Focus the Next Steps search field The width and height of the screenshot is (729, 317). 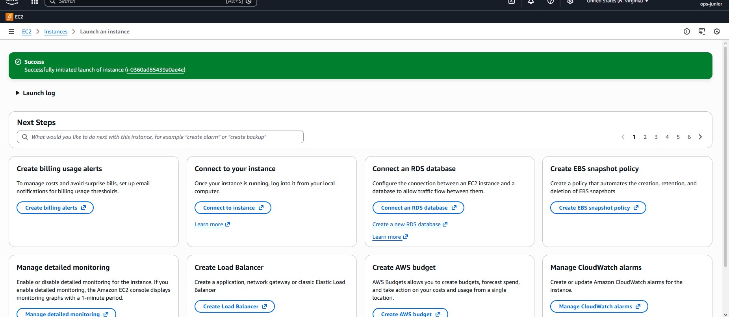[x=165, y=137]
